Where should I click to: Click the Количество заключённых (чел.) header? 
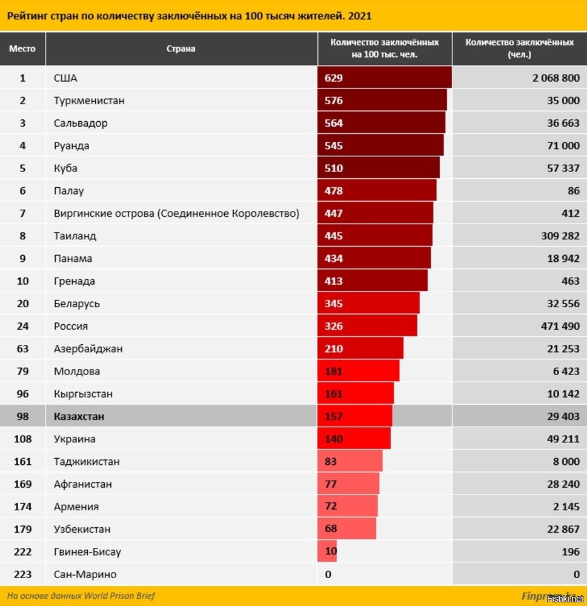[519, 48]
